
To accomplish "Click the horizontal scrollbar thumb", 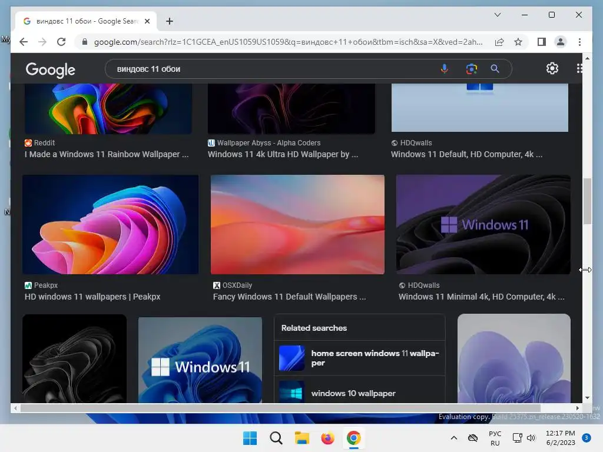I will (280, 408).
